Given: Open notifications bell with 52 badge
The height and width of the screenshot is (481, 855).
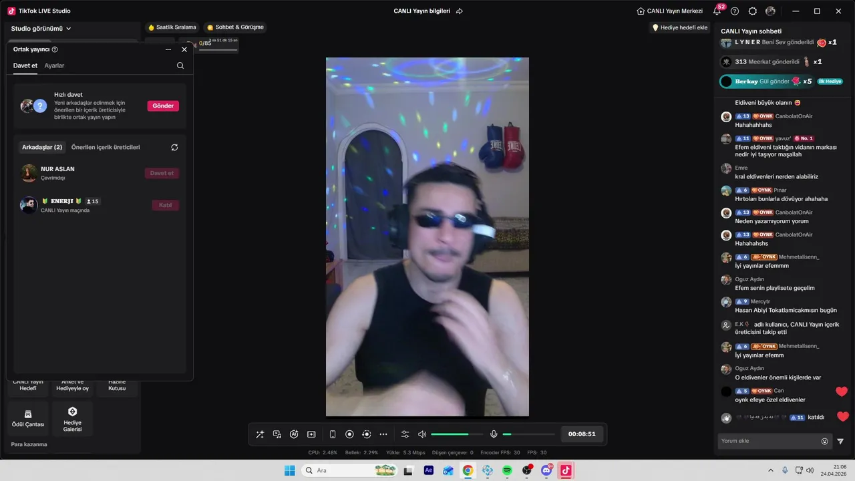Looking at the screenshot, I should [717, 11].
